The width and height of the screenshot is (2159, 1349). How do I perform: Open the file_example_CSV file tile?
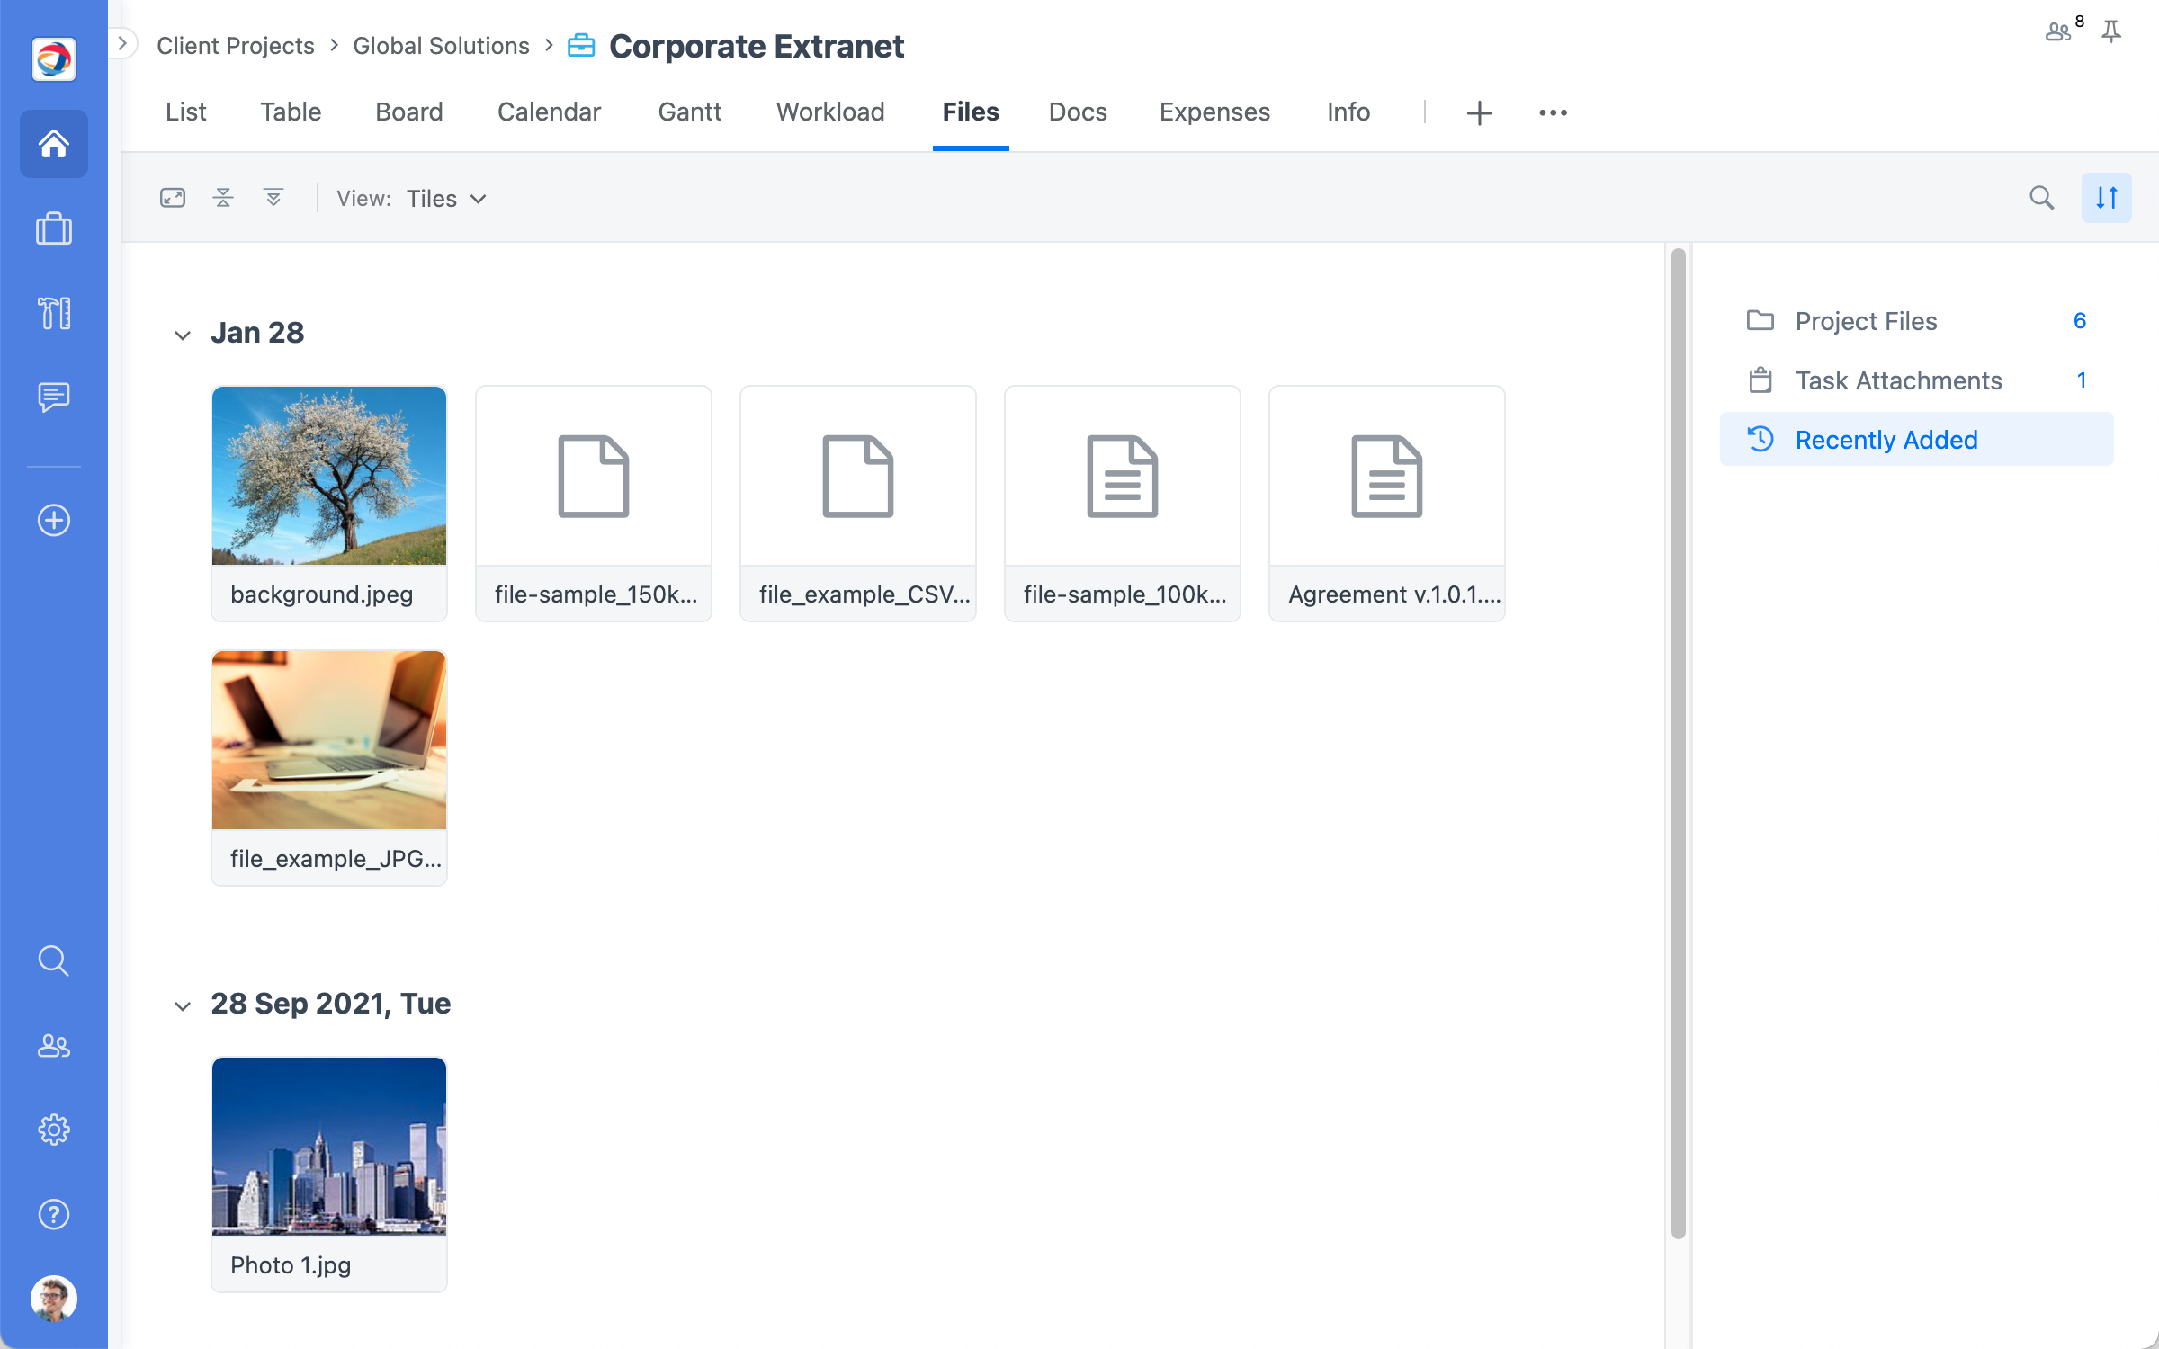[858, 504]
